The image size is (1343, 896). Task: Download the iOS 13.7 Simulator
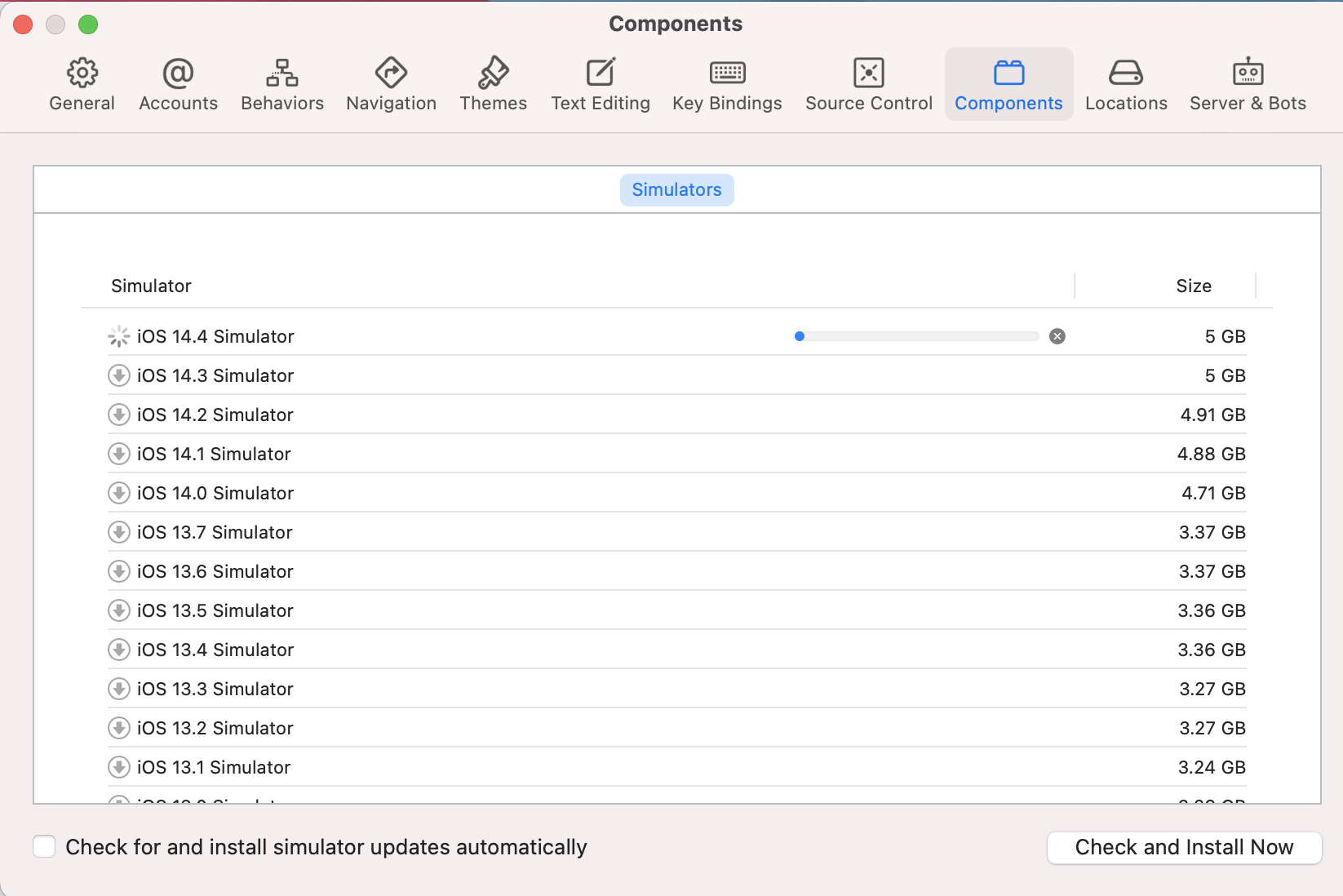tap(119, 532)
